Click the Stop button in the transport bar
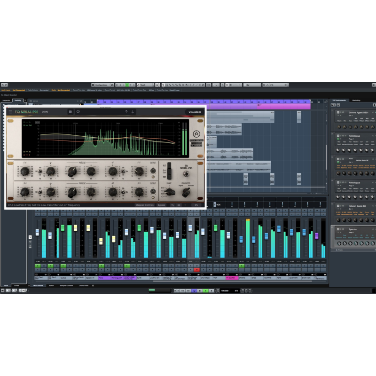Image resolution: width=376 pixels, height=376 pixels. 200,290
